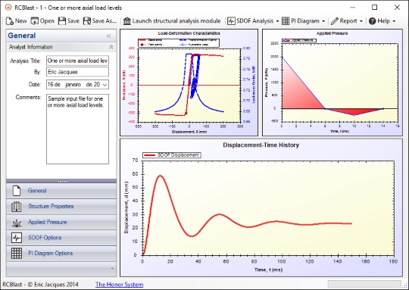Click the New toolbar label
This screenshot has height=290, width=409.
(x=21, y=21)
